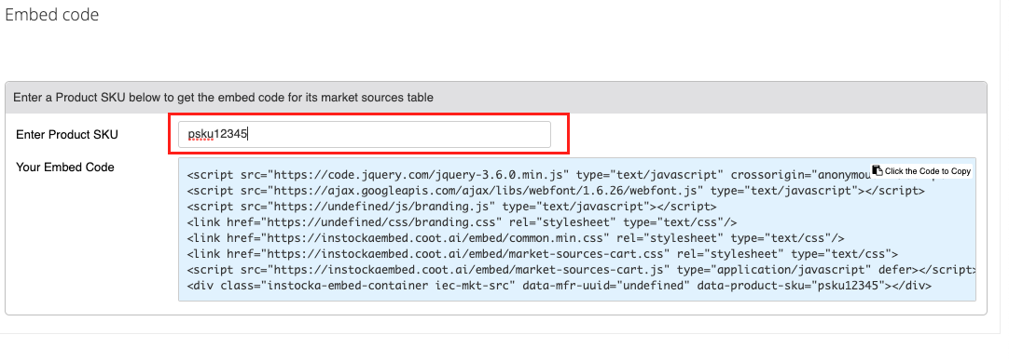Click the 'Your Embed Code' label
The height and width of the screenshot is (362, 1009).
[x=65, y=167]
